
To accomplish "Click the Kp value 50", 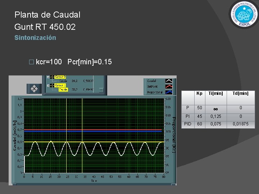I will pos(200,108).
